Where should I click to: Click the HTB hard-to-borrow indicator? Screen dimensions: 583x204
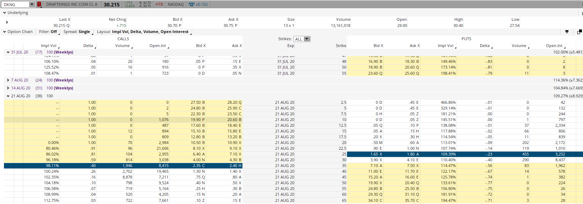(x=159, y=4)
